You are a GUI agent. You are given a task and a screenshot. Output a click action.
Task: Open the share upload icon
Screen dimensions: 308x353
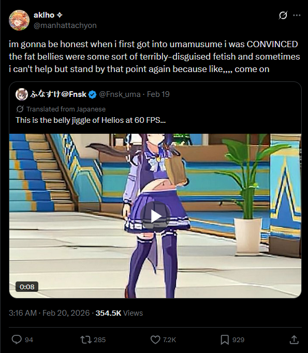click(294, 340)
